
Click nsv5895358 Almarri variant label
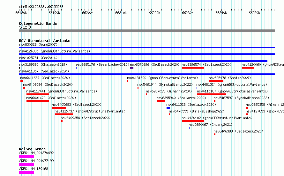265,105
